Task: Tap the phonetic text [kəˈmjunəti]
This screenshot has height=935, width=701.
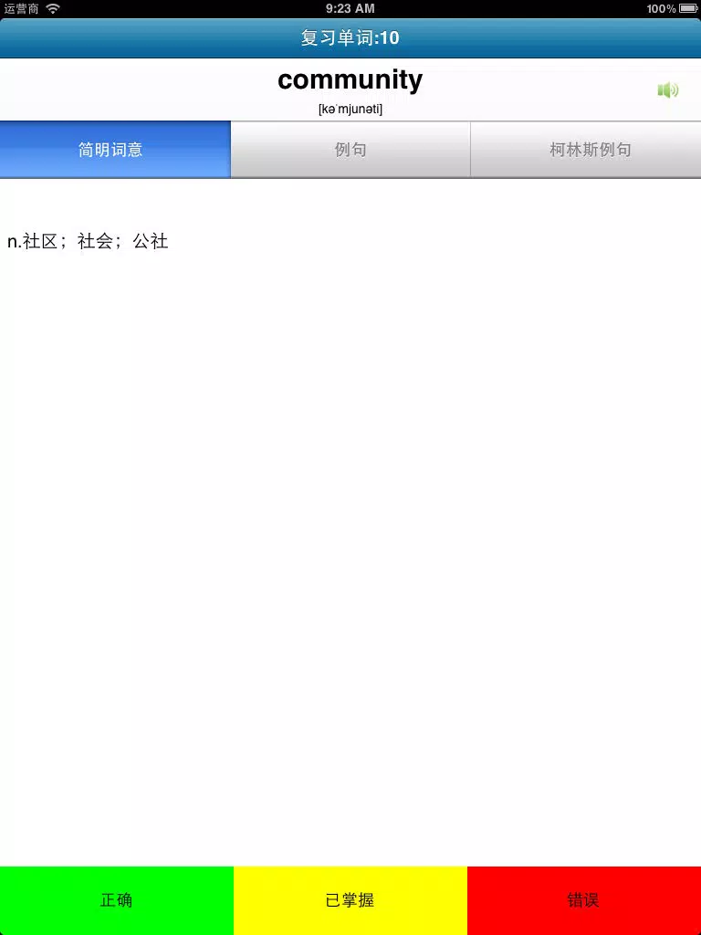Action: click(350, 110)
